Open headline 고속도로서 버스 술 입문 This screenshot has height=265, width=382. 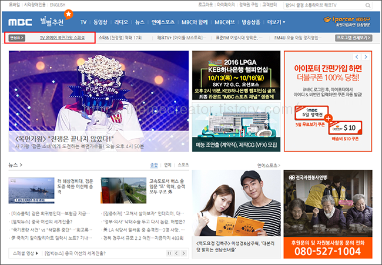(167, 187)
